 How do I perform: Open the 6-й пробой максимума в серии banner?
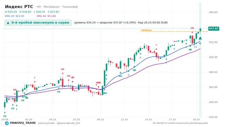[x=38, y=23]
